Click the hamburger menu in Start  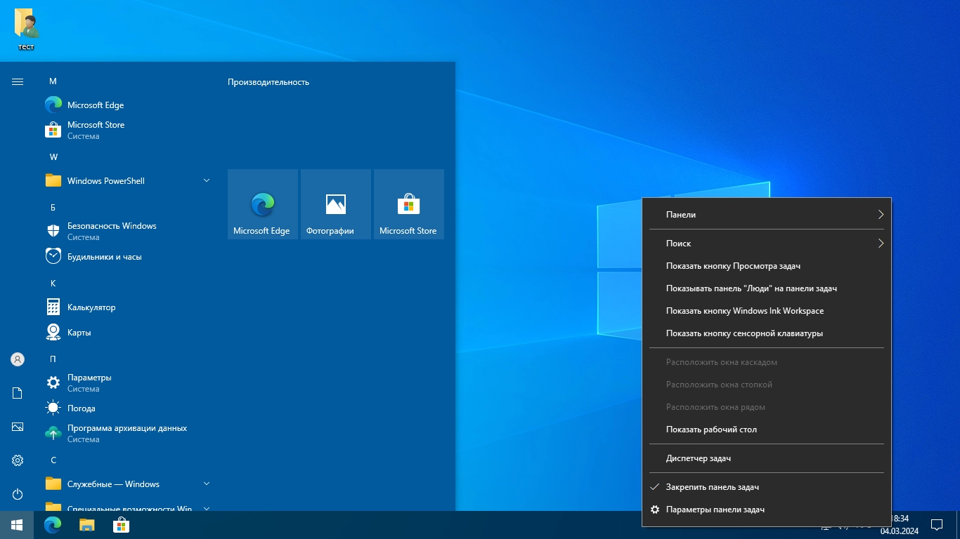18,82
